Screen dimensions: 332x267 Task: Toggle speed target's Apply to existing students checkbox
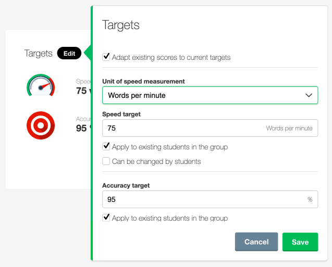(106, 147)
